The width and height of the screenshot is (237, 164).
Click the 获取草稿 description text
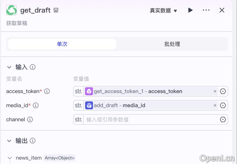[x=17, y=23]
